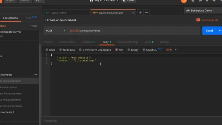Collapse the JSON body at line 1
The width and height of the screenshot is (222, 125).
pos(49,55)
